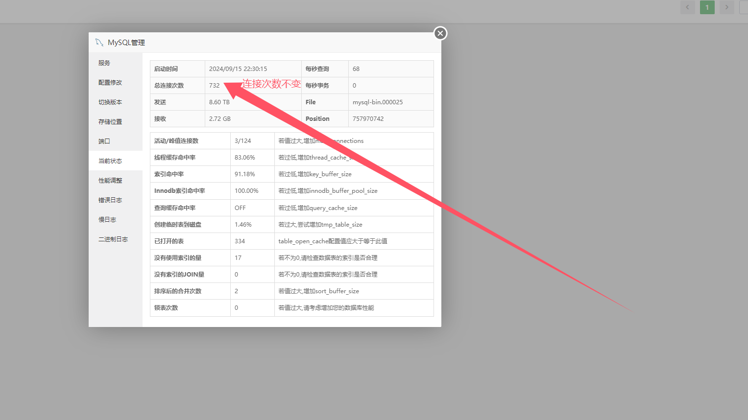
Task: Close the MySQL管理 dialog
Action: (440, 33)
